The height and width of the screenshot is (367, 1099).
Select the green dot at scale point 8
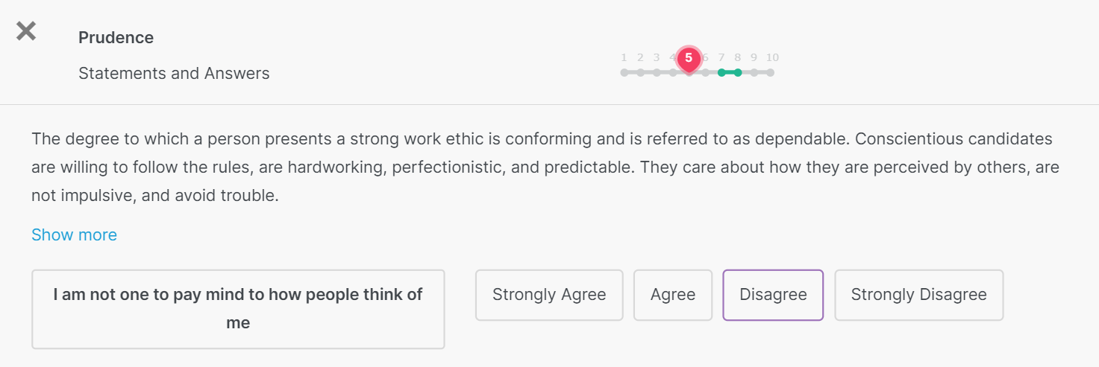(738, 72)
